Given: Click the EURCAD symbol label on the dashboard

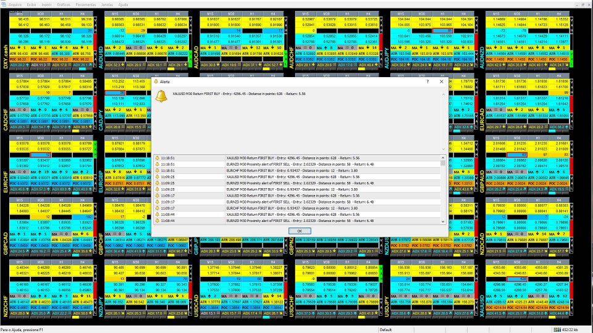Looking at the screenshot, I should (x=482, y=120).
